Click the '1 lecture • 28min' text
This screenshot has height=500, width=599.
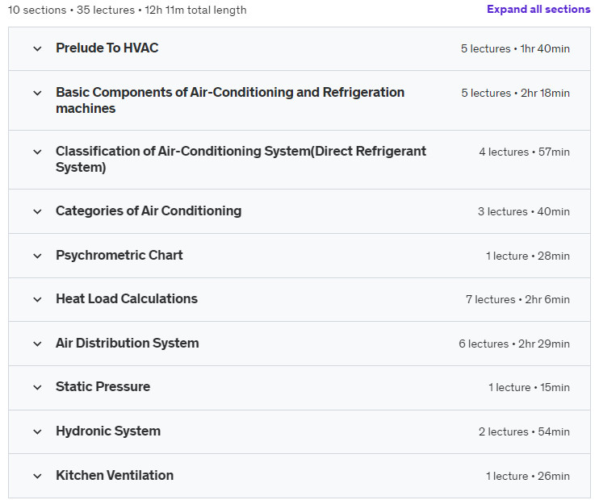(x=528, y=256)
